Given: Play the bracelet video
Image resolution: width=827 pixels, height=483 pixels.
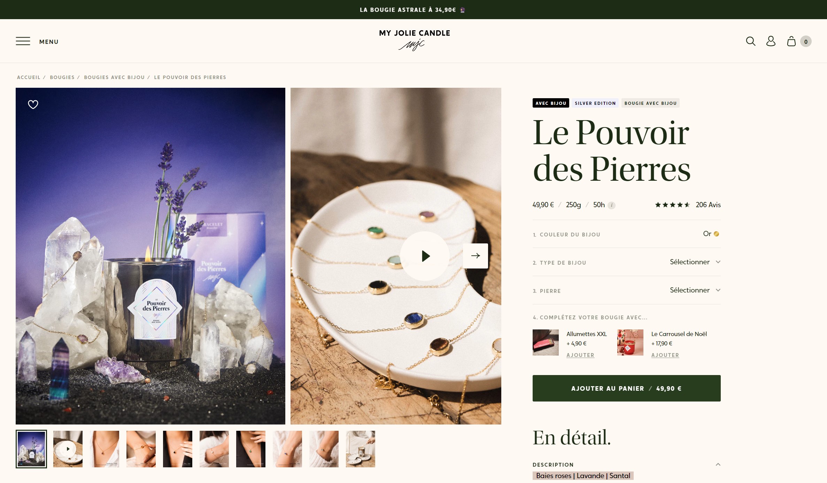Looking at the screenshot, I should [x=425, y=256].
